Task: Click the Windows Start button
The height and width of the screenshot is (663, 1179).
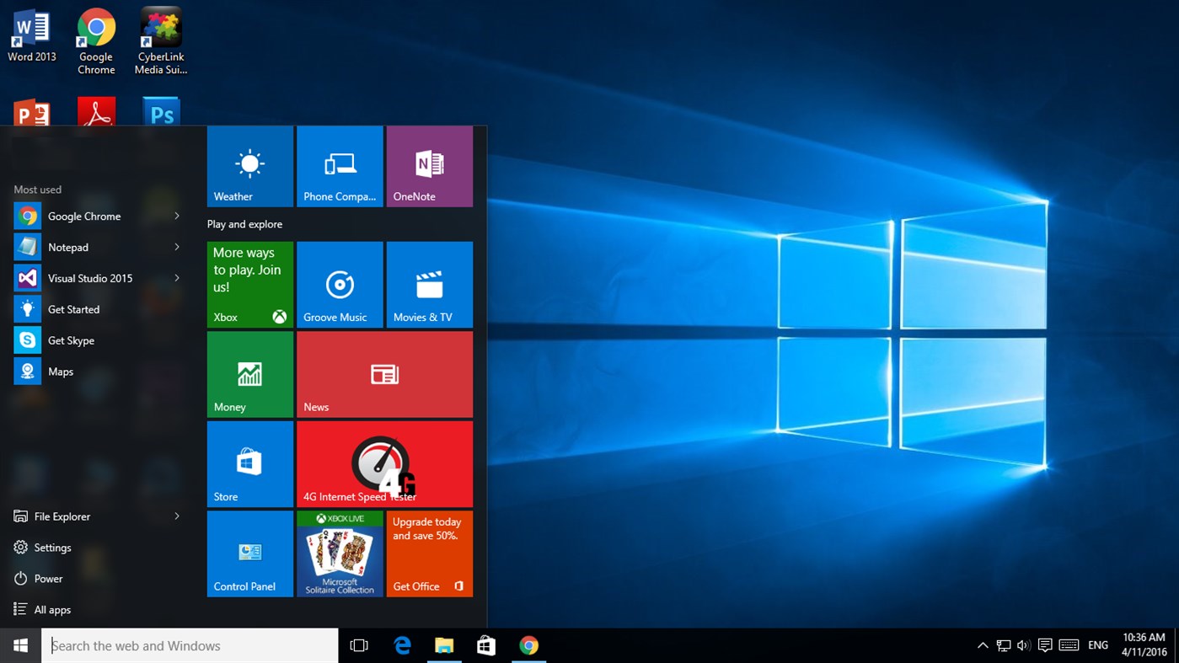Action: point(21,645)
